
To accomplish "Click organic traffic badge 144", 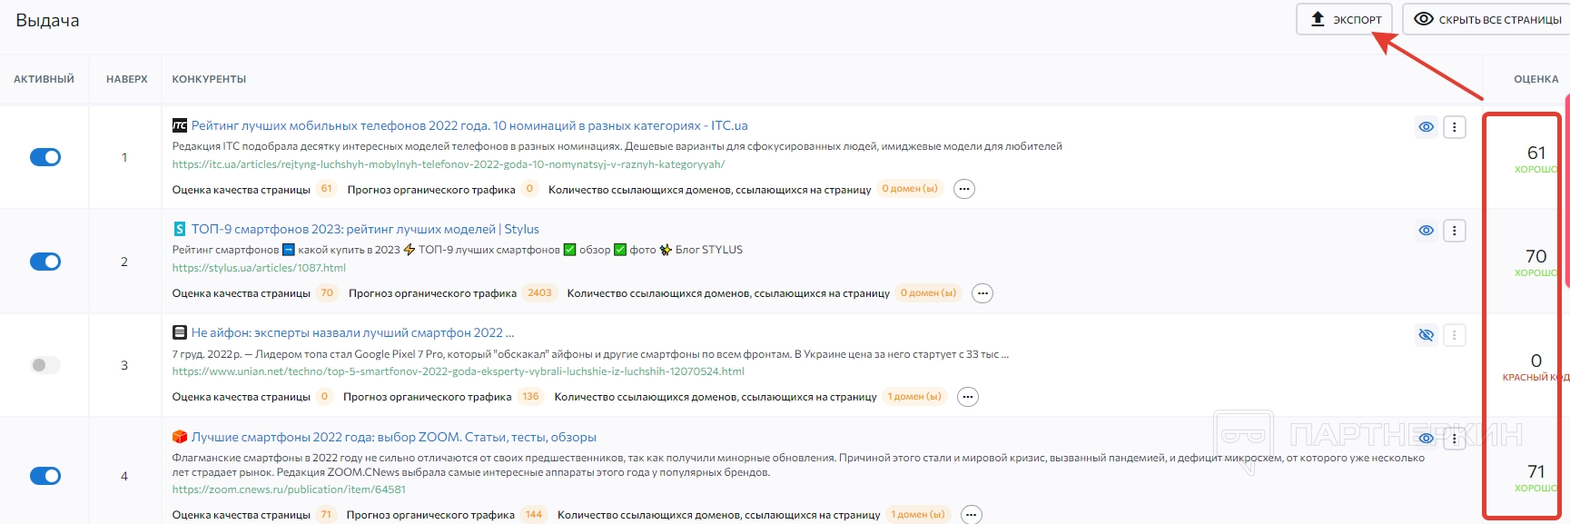I will pos(534,515).
